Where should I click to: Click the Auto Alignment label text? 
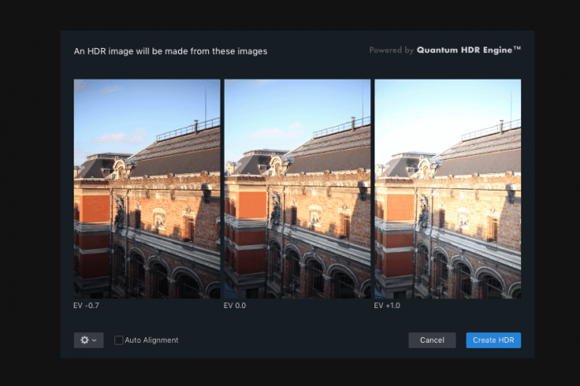pyautogui.click(x=152, y=340)
